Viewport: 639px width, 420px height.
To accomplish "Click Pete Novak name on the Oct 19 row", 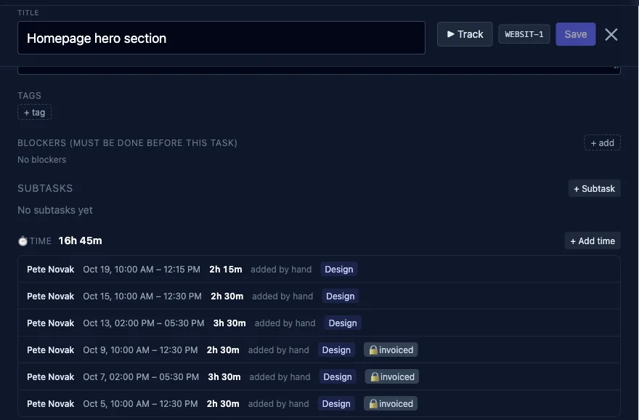I will click(x=51, y=269).
